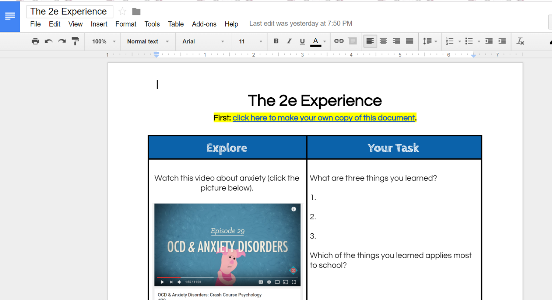Viewport: 552px width, 300px height.
Task: Open the text color picker
Action: [x=318, y=42]
